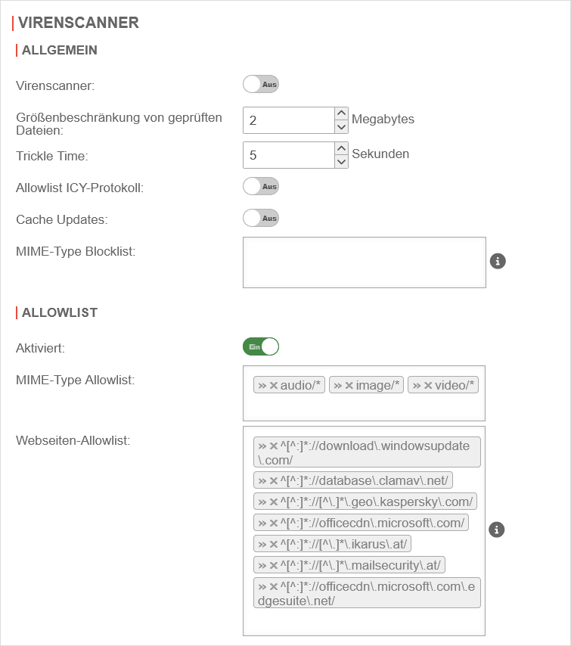Click info icon beside Webseiten-Allowlist
The image size is (571, 646).
pos(497,530)
